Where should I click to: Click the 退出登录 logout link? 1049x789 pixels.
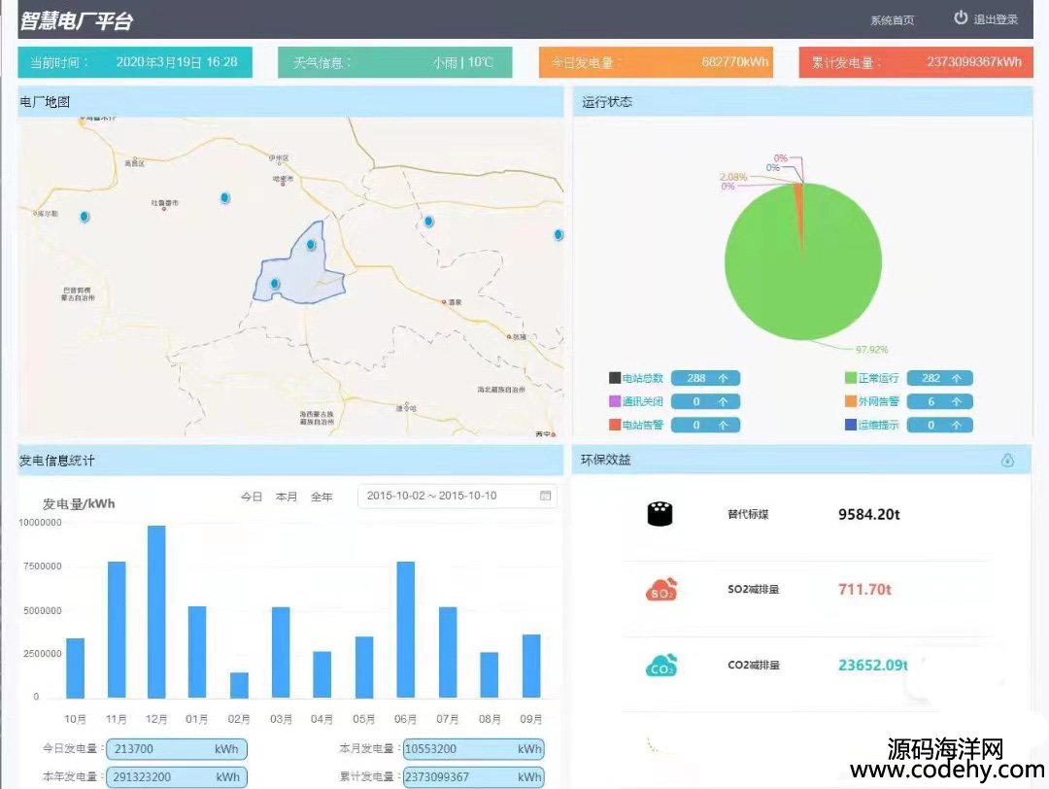[x=996, y=19]
